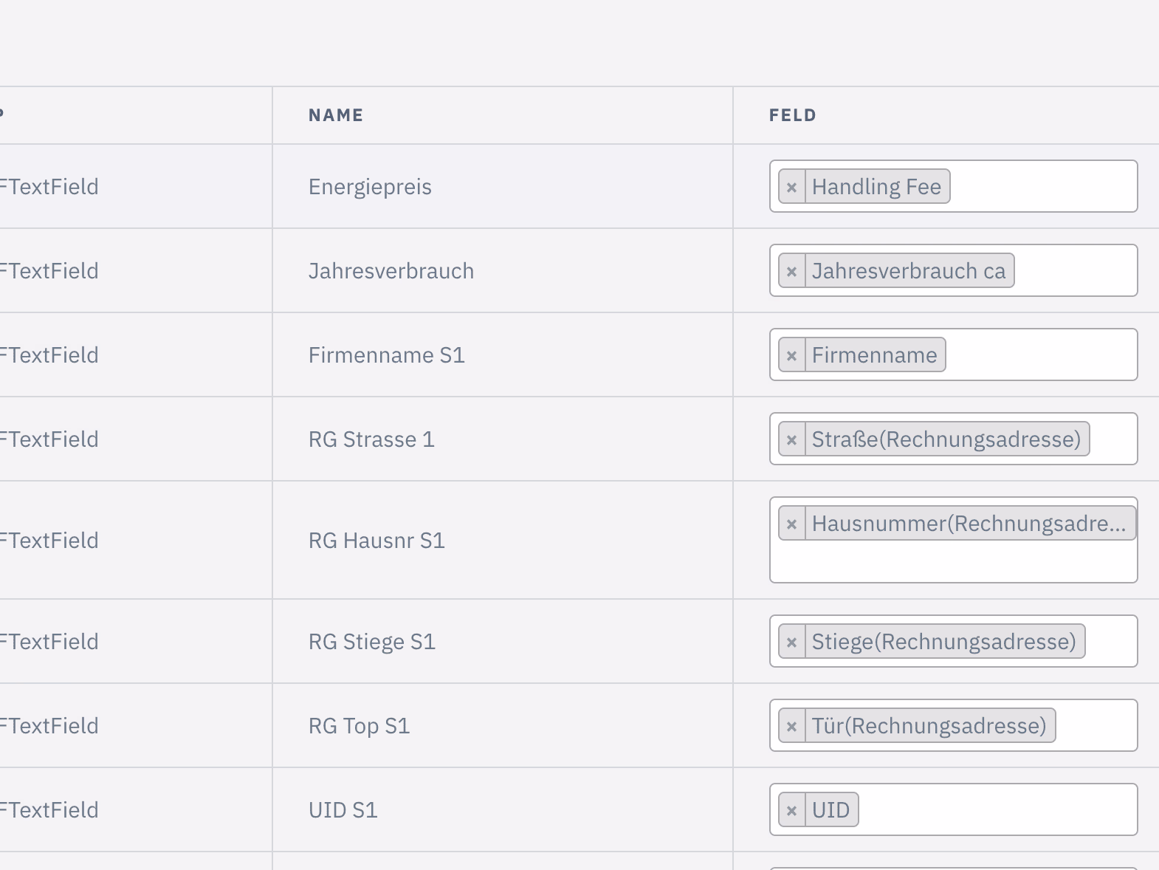Remove the Handling Fee tag
The image size is (1159, 870).
click(792, 187)
